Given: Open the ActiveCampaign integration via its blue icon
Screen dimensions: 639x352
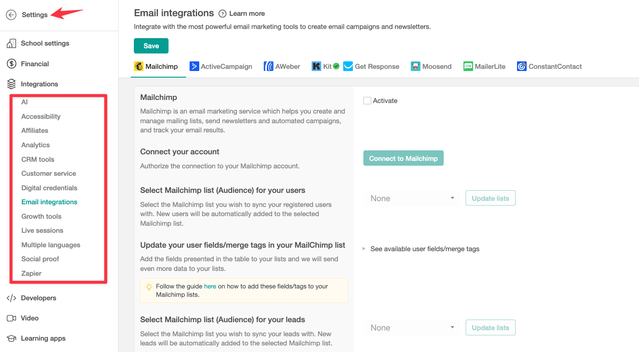Looking at the screenshot, I should pos(195,66).
